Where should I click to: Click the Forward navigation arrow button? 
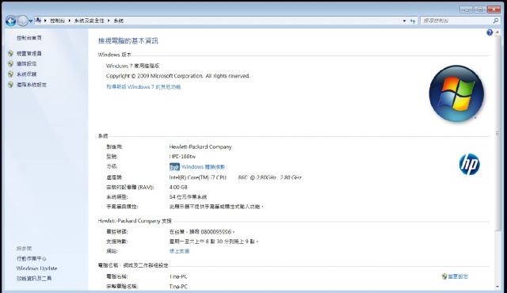click(23, 21)
